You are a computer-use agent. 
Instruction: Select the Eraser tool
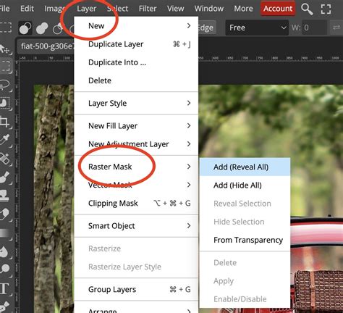pyautogui.click(x=5, y=214)
